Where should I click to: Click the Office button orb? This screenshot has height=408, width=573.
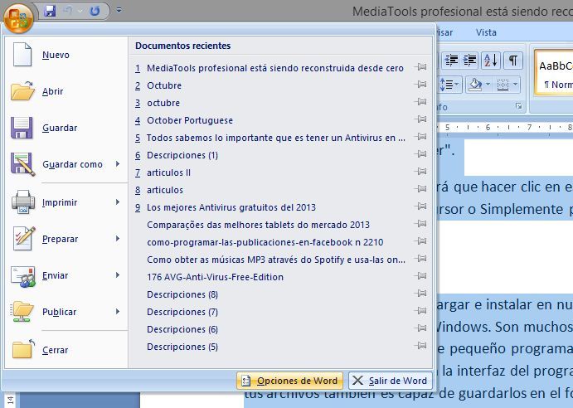18,17
